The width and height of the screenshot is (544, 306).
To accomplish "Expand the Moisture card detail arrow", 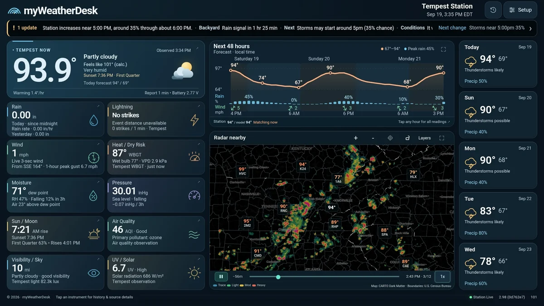I will (98, 182).
